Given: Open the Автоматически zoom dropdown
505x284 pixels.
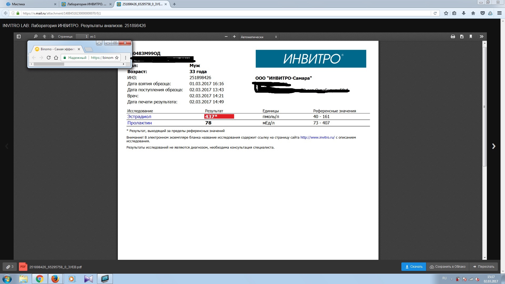Looking at the screenshot, I should [259, 37].
